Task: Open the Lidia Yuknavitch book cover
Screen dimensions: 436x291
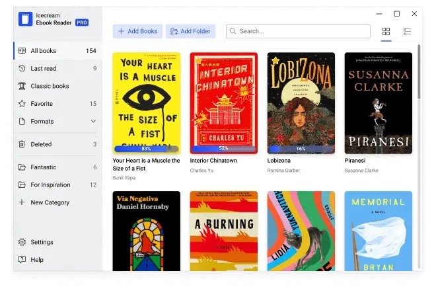Action: [301, 231]
